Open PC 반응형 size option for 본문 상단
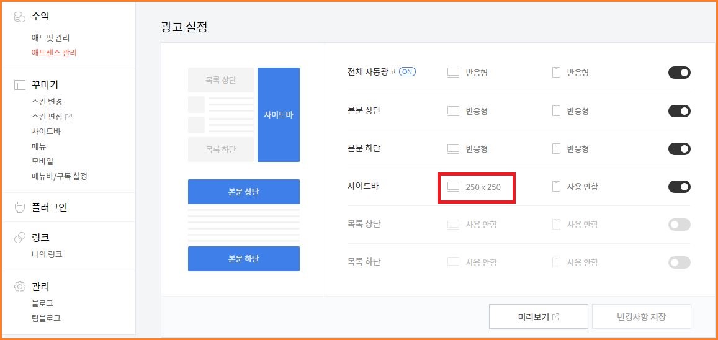Viewport: 718px width, 340px height. tap(477, 111)
